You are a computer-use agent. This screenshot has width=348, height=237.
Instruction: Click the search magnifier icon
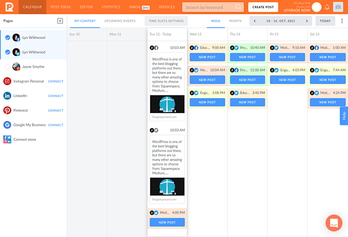click(x=238, y=7)
